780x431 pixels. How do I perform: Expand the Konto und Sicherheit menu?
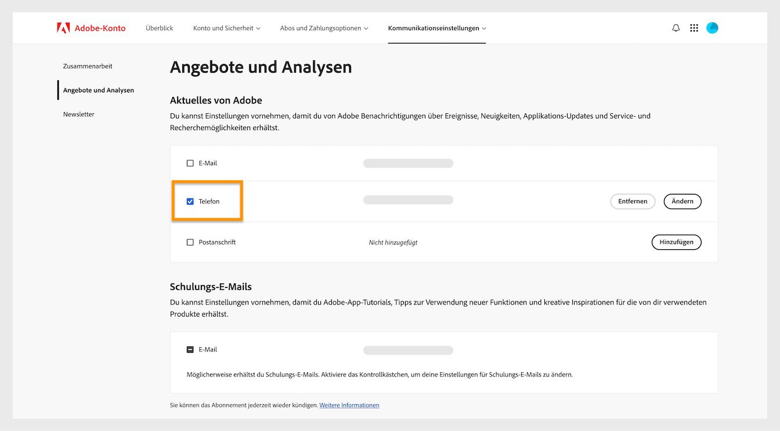[226, 28]
